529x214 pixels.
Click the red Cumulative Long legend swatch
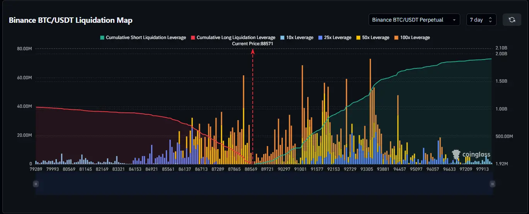pyautogui.click(x=192, y=37)
